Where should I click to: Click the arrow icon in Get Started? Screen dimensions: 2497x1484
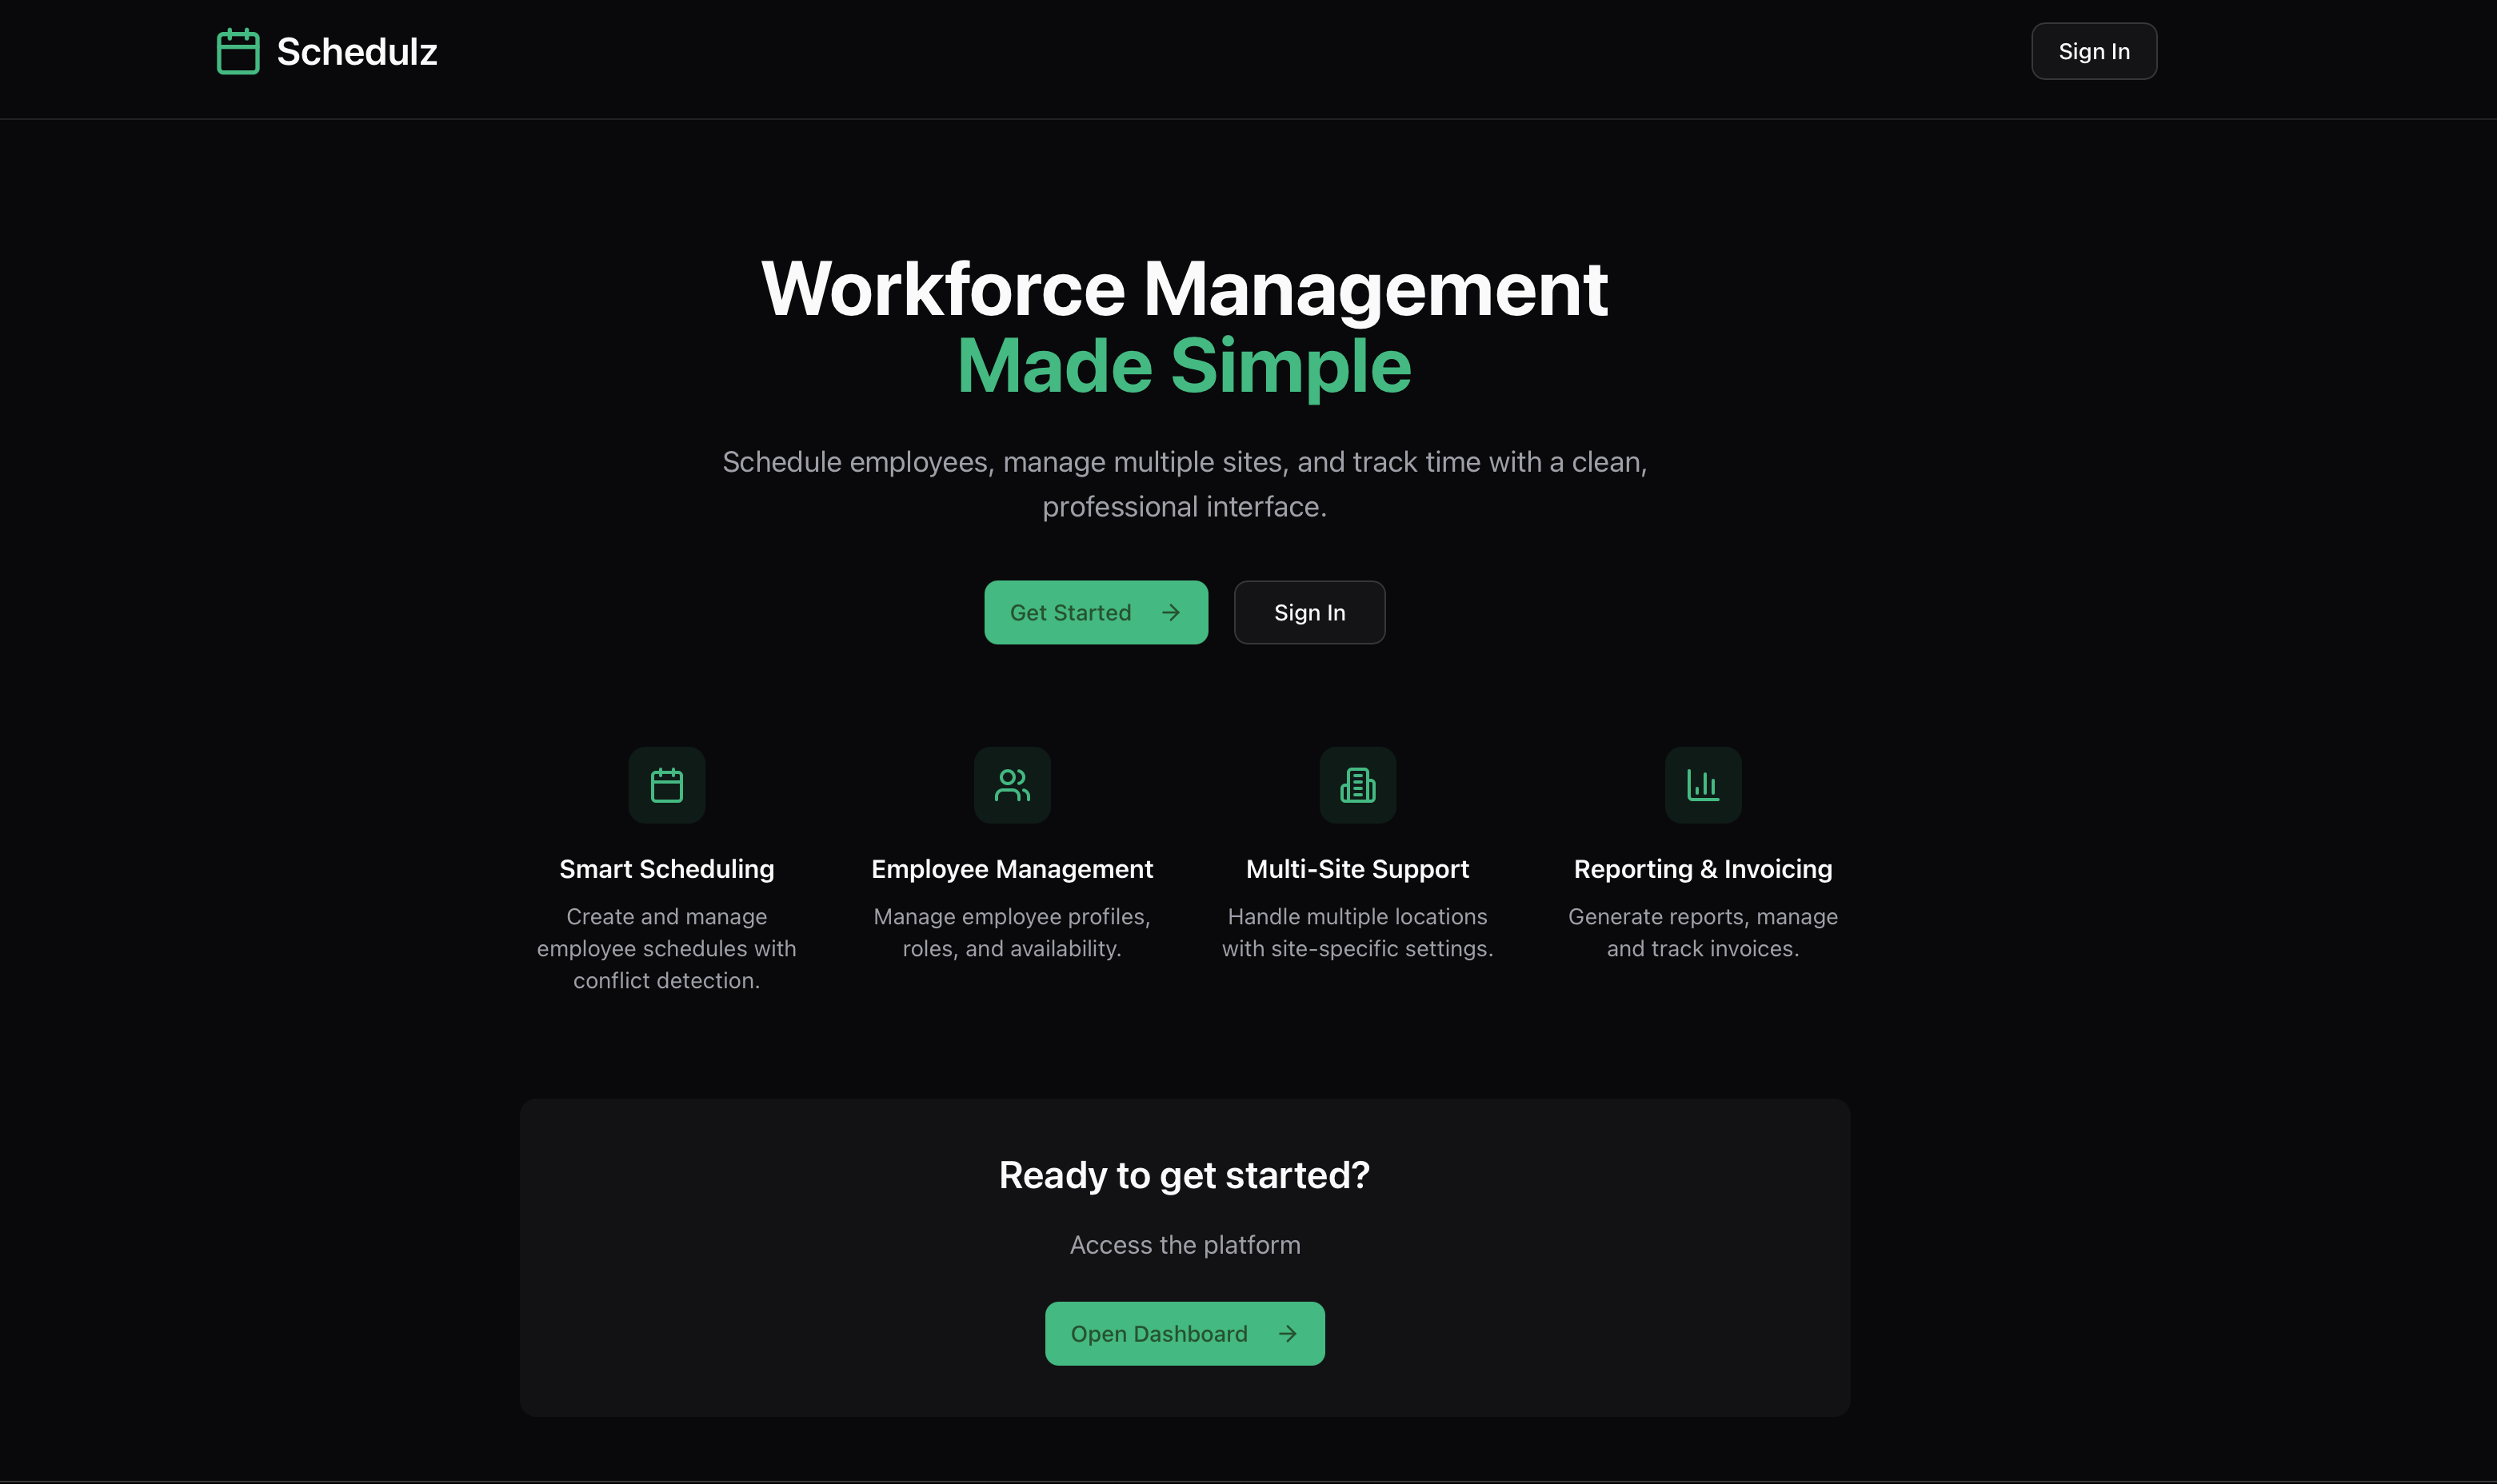click(x=1170, y=612)
